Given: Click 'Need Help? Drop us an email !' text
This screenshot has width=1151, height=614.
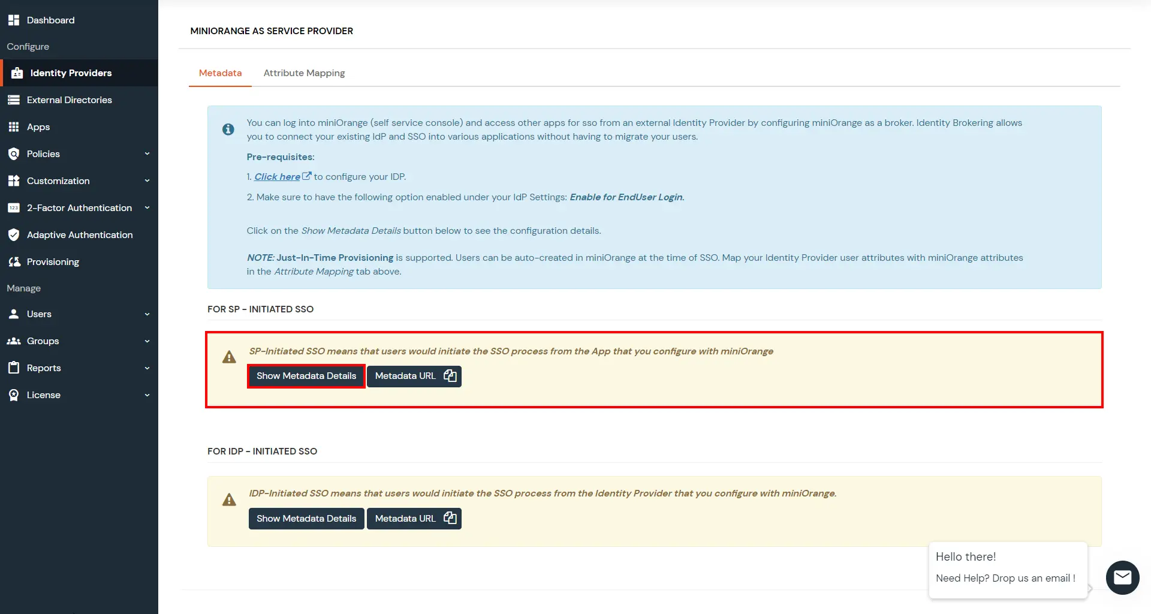Looking at the screenshot, I should click(1005, 578).
